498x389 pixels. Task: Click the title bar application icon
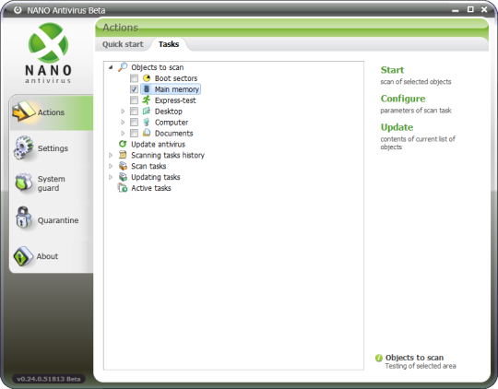pyautogui.click(x=18, y=10)
